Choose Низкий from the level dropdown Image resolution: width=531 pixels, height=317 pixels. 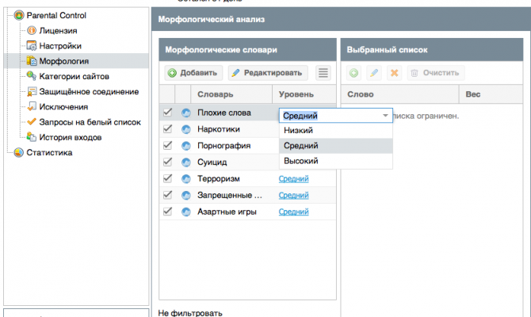coord(298,131)
